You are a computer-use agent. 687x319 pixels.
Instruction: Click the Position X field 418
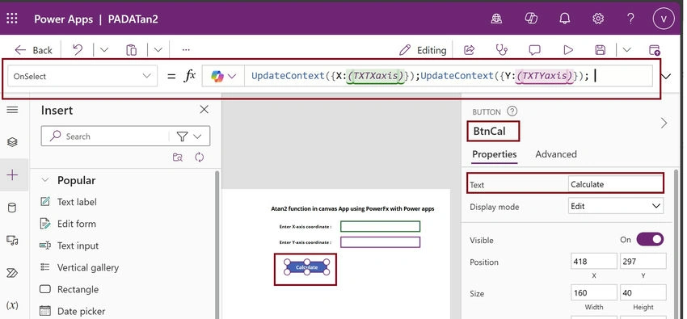[594, 261]
